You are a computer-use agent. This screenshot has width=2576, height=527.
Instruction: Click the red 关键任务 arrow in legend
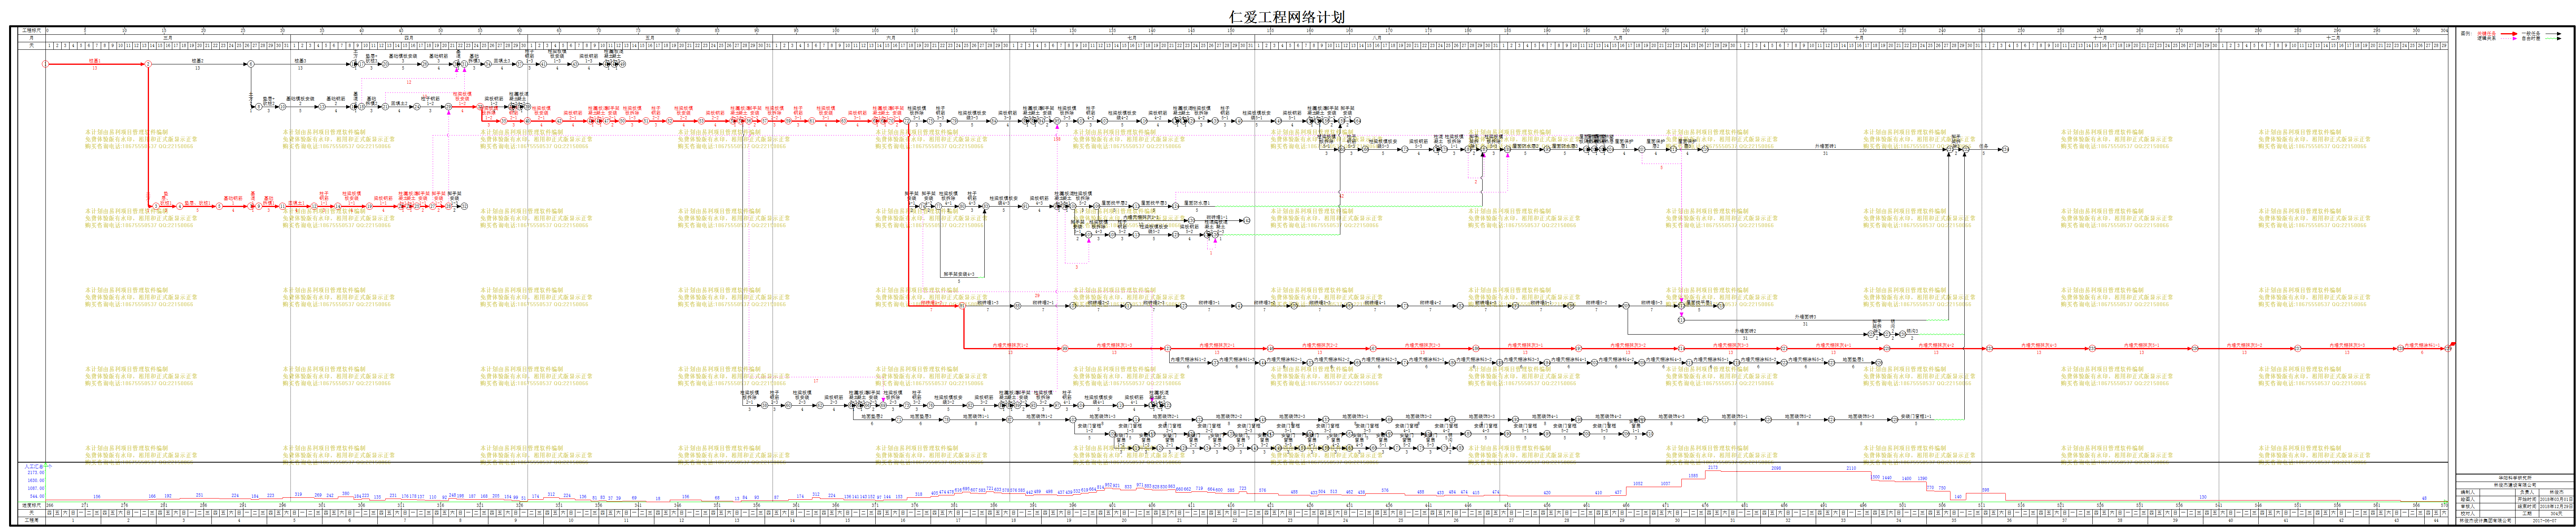[x=2509, y=34]
